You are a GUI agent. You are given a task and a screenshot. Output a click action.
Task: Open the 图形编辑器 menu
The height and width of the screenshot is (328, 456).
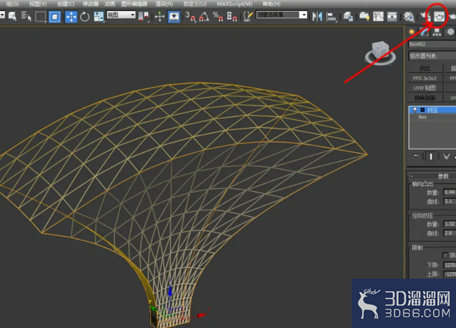[x=134, y=3]
